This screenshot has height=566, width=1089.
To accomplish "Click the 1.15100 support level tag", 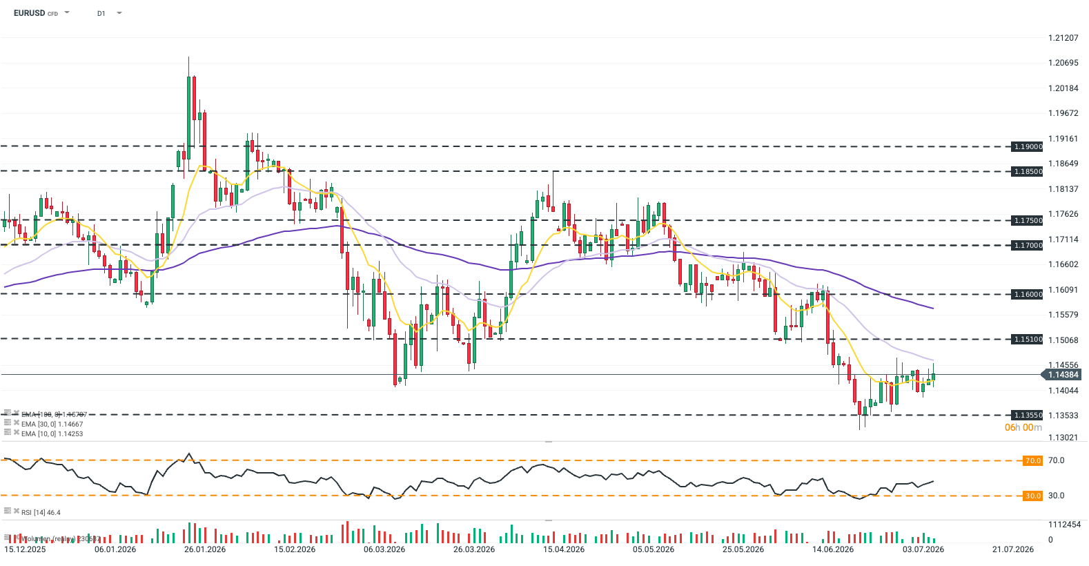I will 1028,339.
